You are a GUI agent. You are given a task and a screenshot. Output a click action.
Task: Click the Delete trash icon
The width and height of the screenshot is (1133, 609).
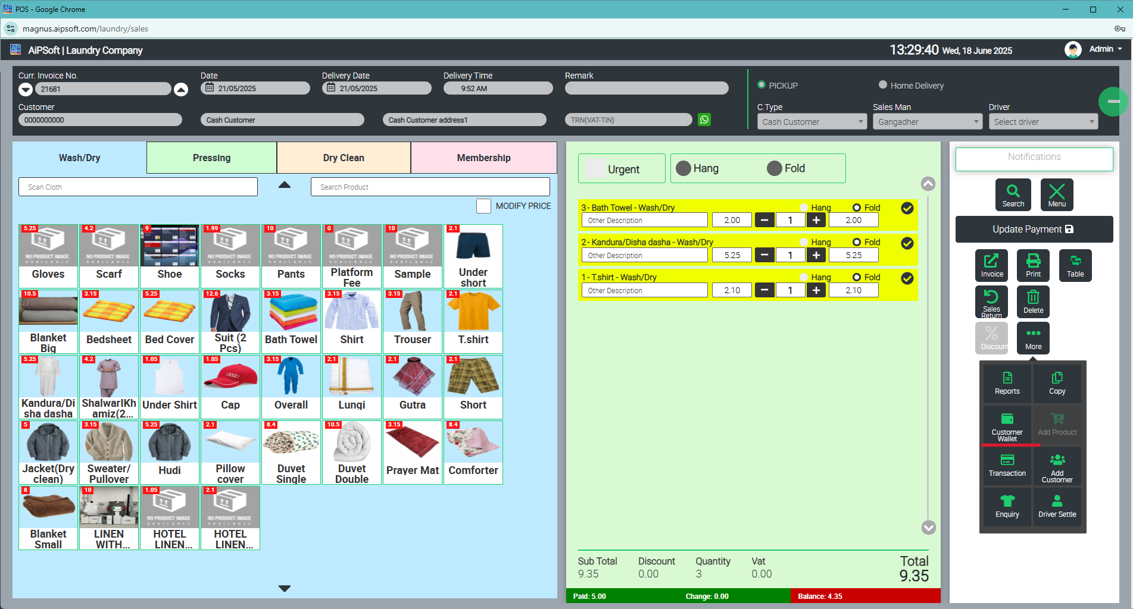1033,302
